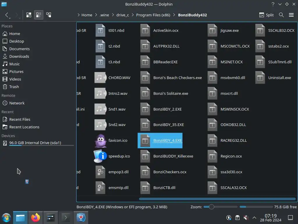
Task: Switch to Details tree view mode
Action: pos(49,15)
